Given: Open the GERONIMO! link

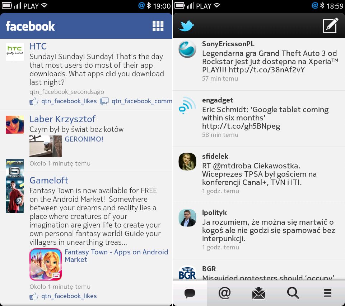Looking at the screenshot, I should 84,139.
